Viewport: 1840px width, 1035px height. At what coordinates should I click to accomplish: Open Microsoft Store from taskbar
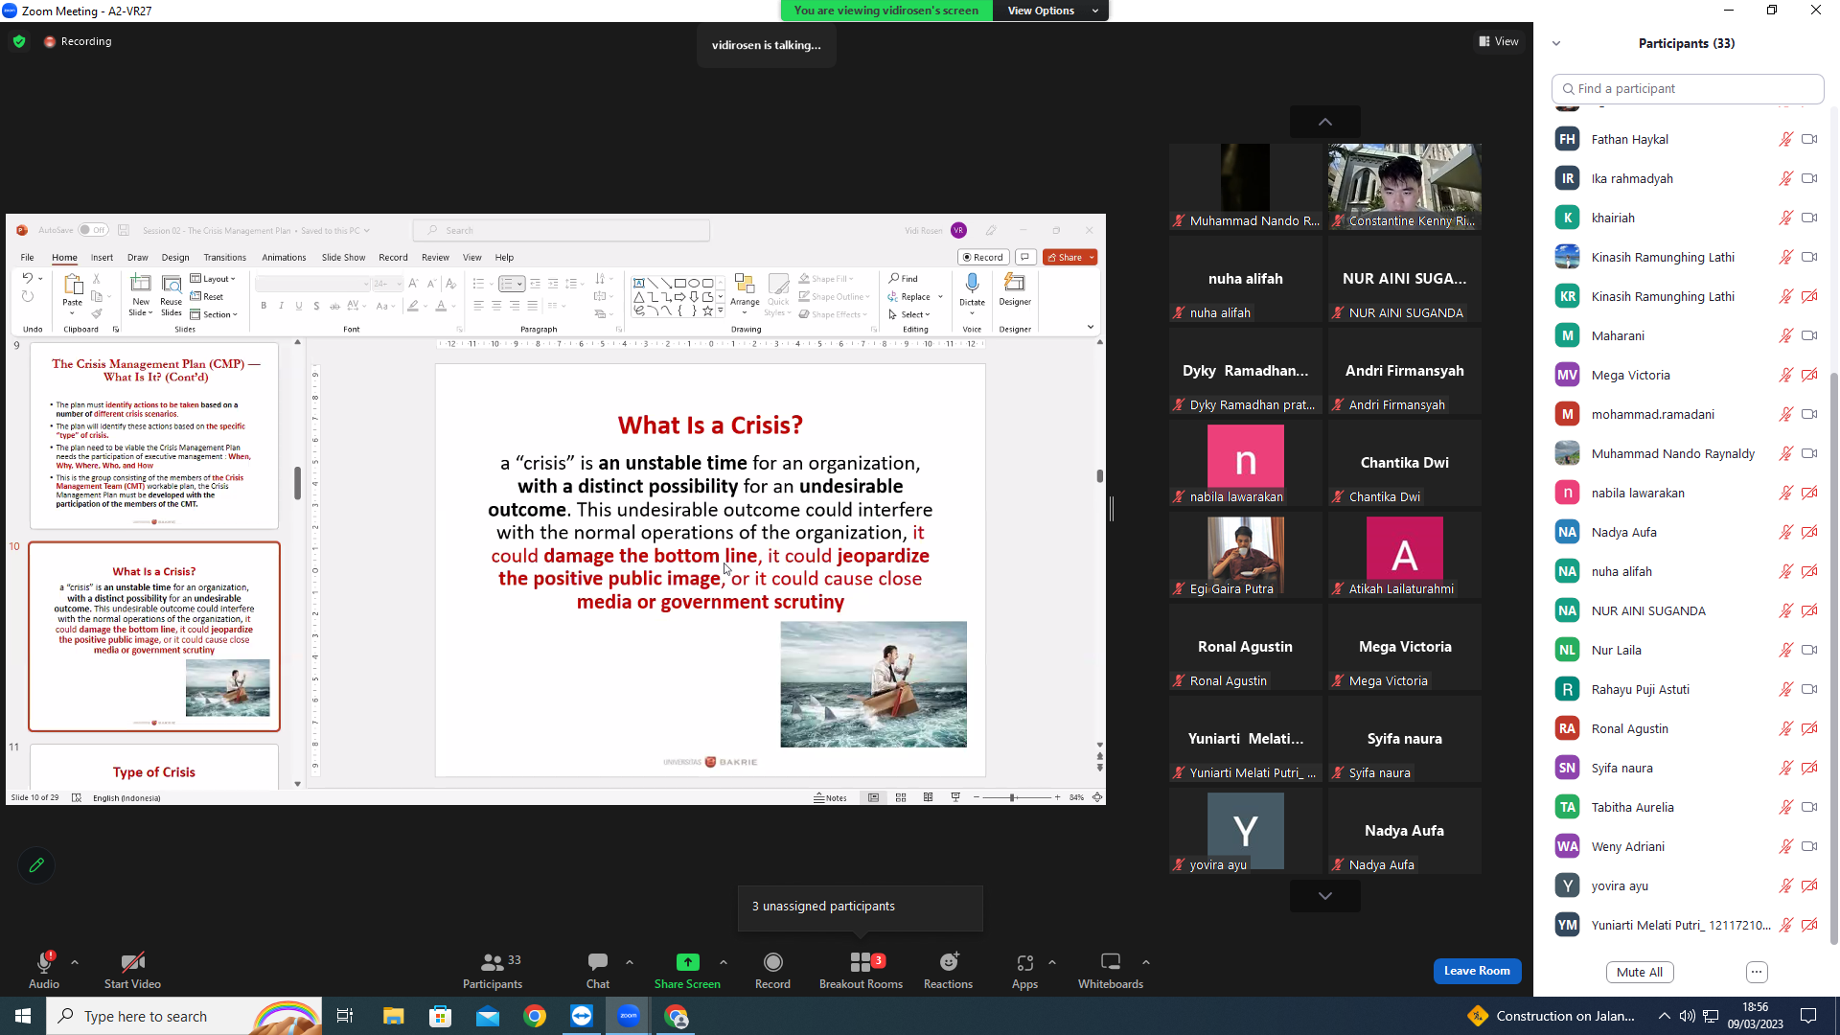click(x=440, y=1016)
